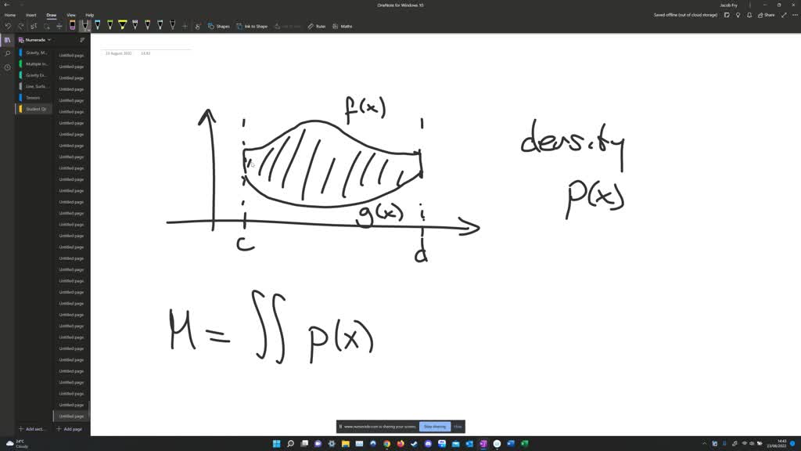Choose the light blue pen
801x451 pixels.
(98, 25)
